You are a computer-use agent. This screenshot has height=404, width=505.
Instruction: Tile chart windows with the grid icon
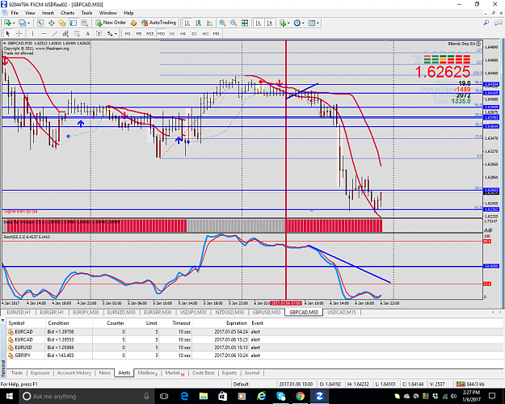pyautogui.click(x=245, y=23)
